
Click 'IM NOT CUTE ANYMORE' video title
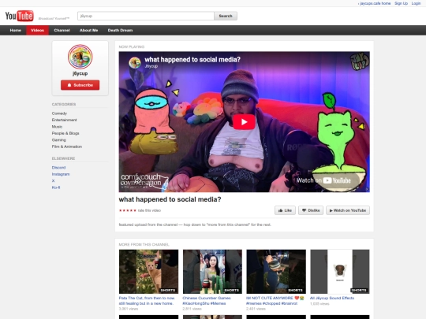pos(275,301)
